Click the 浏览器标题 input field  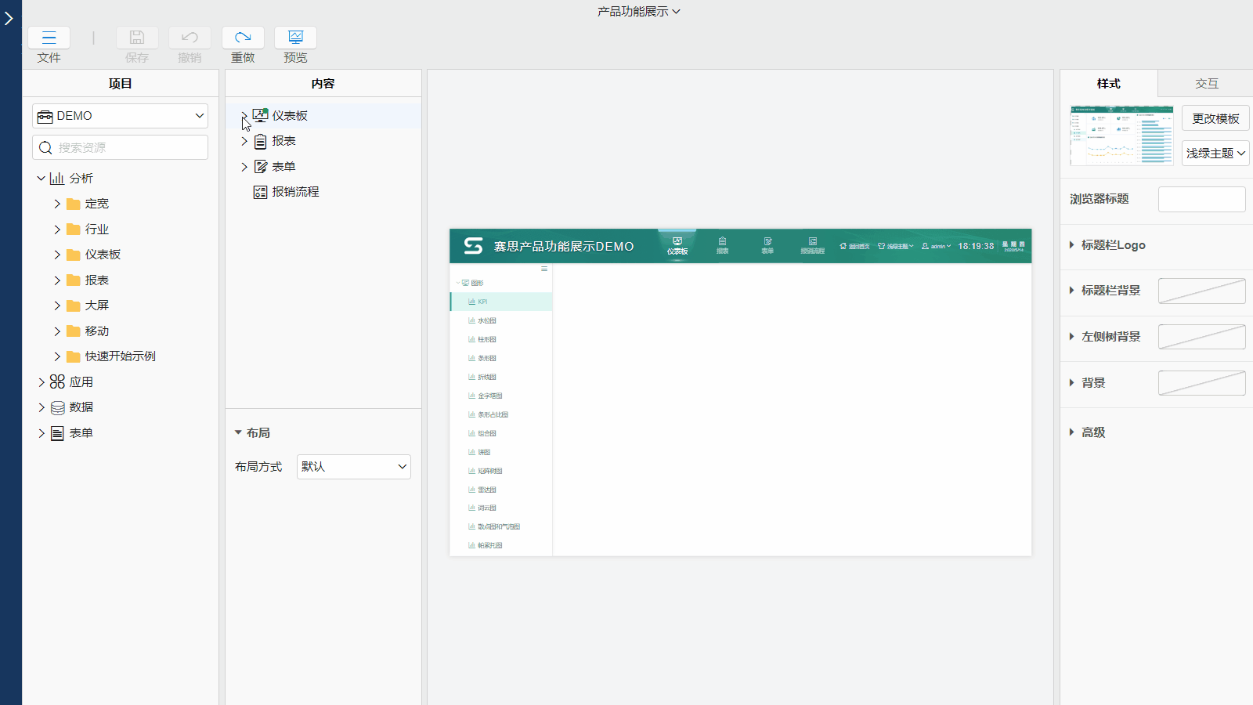tap(1201, 200)
